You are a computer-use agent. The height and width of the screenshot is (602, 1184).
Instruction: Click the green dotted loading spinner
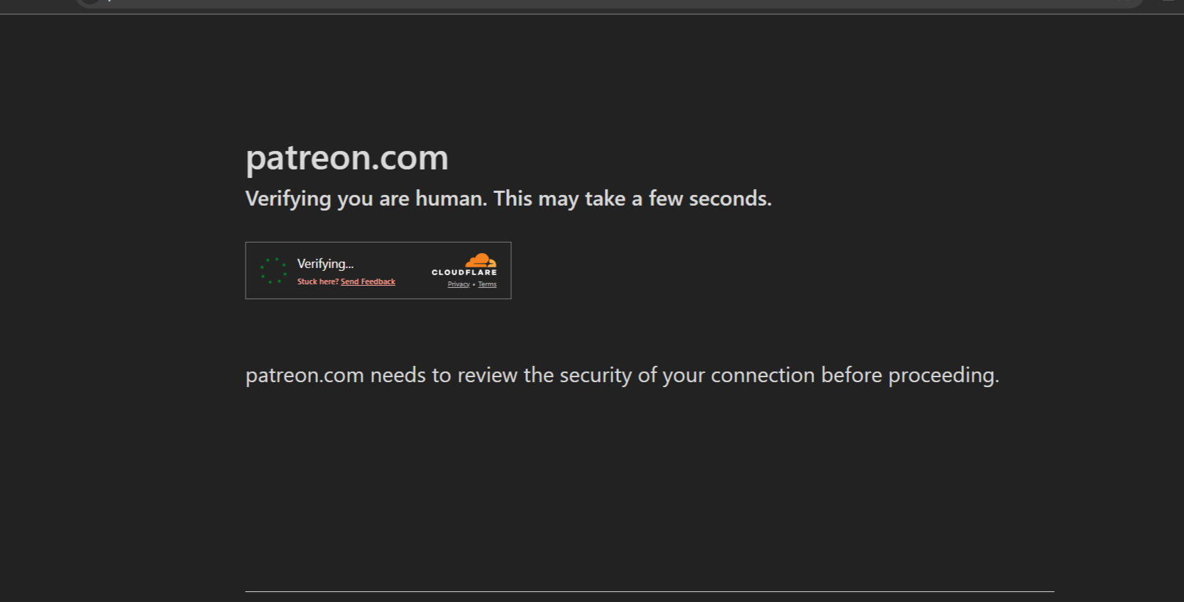pyautogui.click(x=273, y=270)
